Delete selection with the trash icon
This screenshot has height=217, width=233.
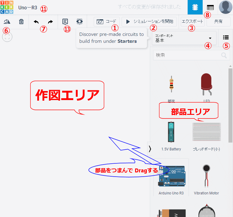[x=21, y=22]
